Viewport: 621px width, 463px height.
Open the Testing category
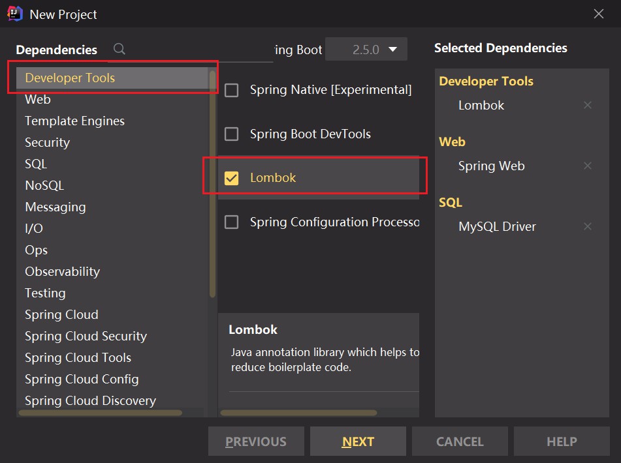[x=112, y=293]
